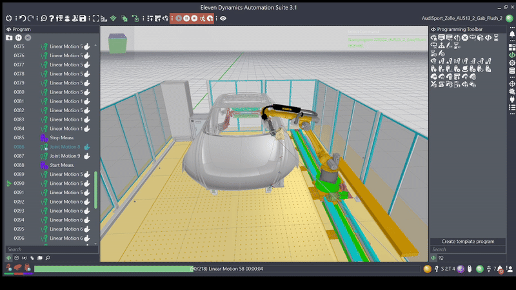Click the branch tree icon in Programming Toolbar
Image resolution: width=516 pixels, height=290 pixels.
[x=441, y=46]
